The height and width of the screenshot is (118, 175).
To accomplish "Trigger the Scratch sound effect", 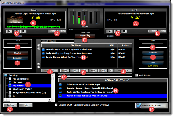I will pos(153,53).
